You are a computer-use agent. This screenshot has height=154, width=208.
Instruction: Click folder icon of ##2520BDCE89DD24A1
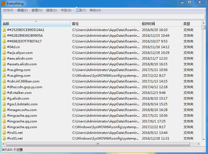(4, 30)
